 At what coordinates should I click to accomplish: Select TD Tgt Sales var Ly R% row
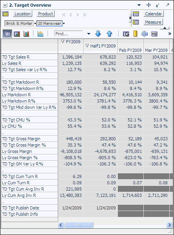pyautogui.click(x=29, y=70)
